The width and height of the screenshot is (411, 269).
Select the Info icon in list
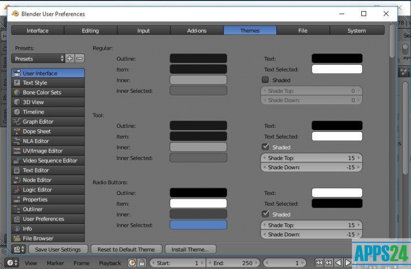(17, 228)
